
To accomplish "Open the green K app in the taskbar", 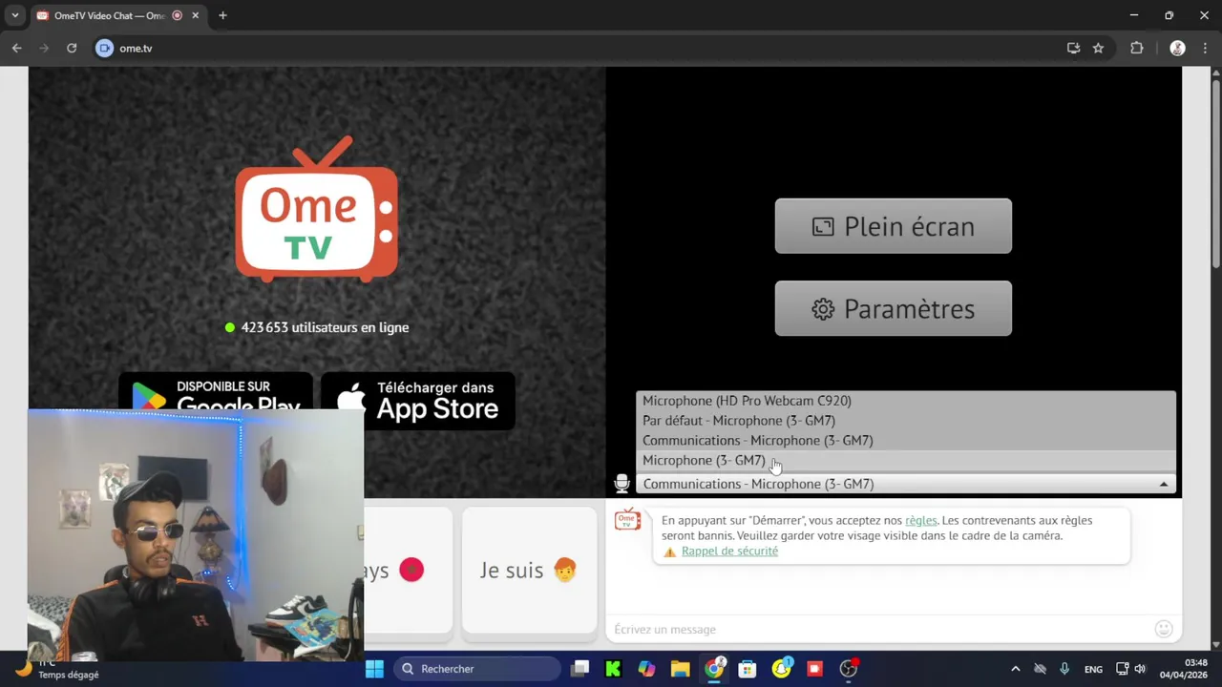I will pos(613,669).
